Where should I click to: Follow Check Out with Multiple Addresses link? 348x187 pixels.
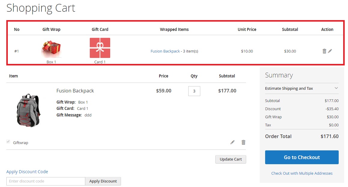(302, 173)
